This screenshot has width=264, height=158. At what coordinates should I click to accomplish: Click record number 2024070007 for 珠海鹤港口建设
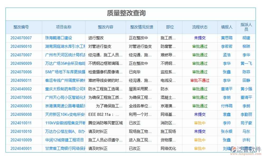pyautogui.click(x=21, y=38)
